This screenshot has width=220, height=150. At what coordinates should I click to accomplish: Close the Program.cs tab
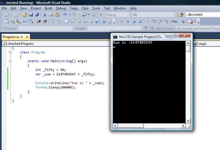click(27, 37)
